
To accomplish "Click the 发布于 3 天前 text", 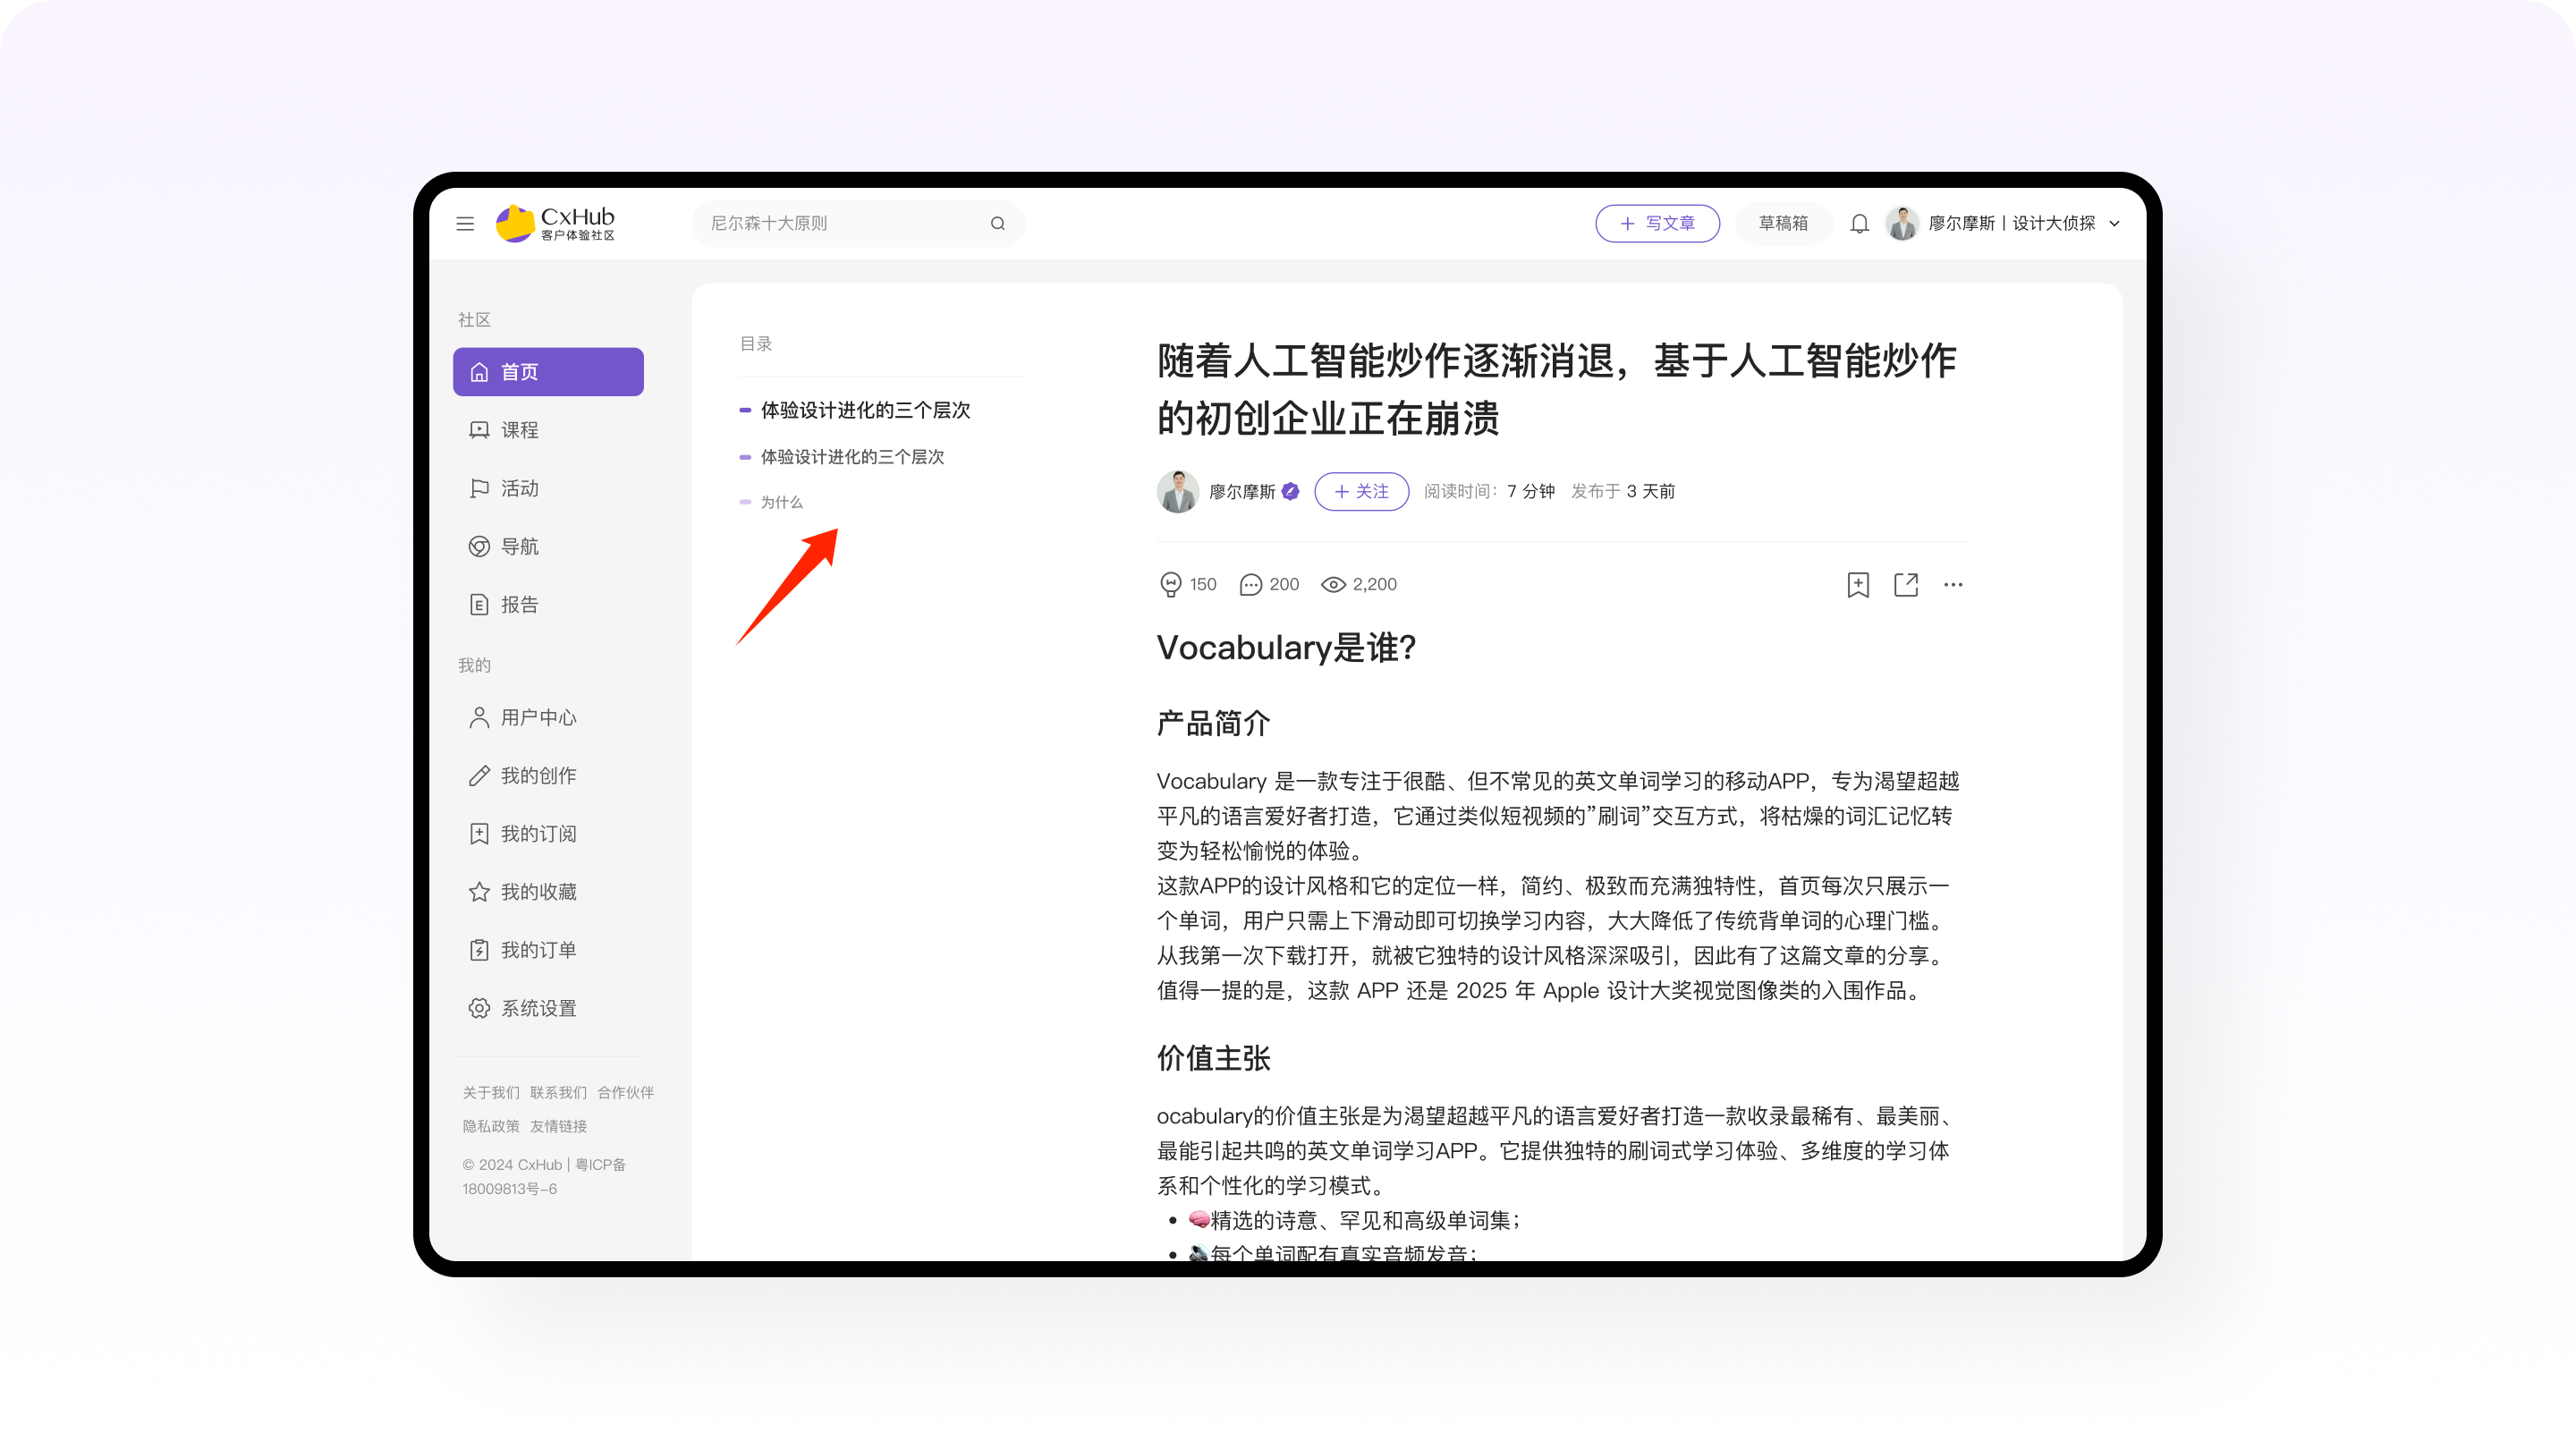I will click(x=1622, y=491).
